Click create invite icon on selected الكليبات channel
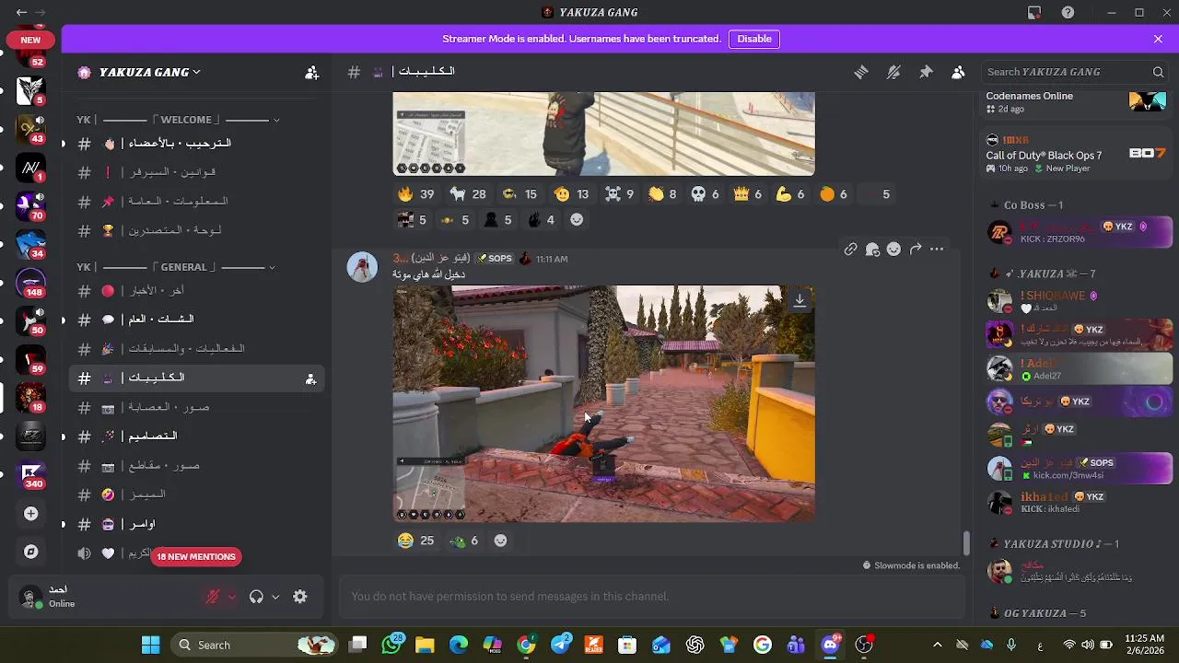The height and width of the screenshot is (663, 1179). pos(310,378)
